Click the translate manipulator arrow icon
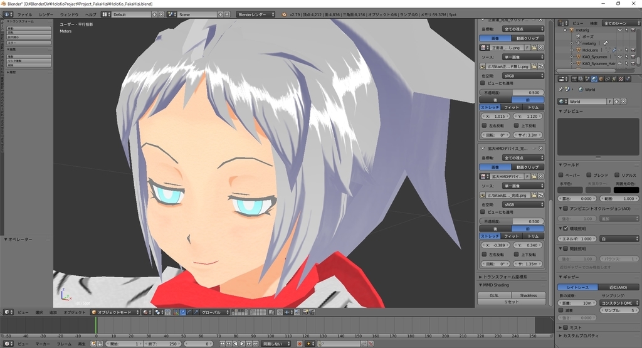Viewport: 642px width, 348px height. (x=183, y=312)
